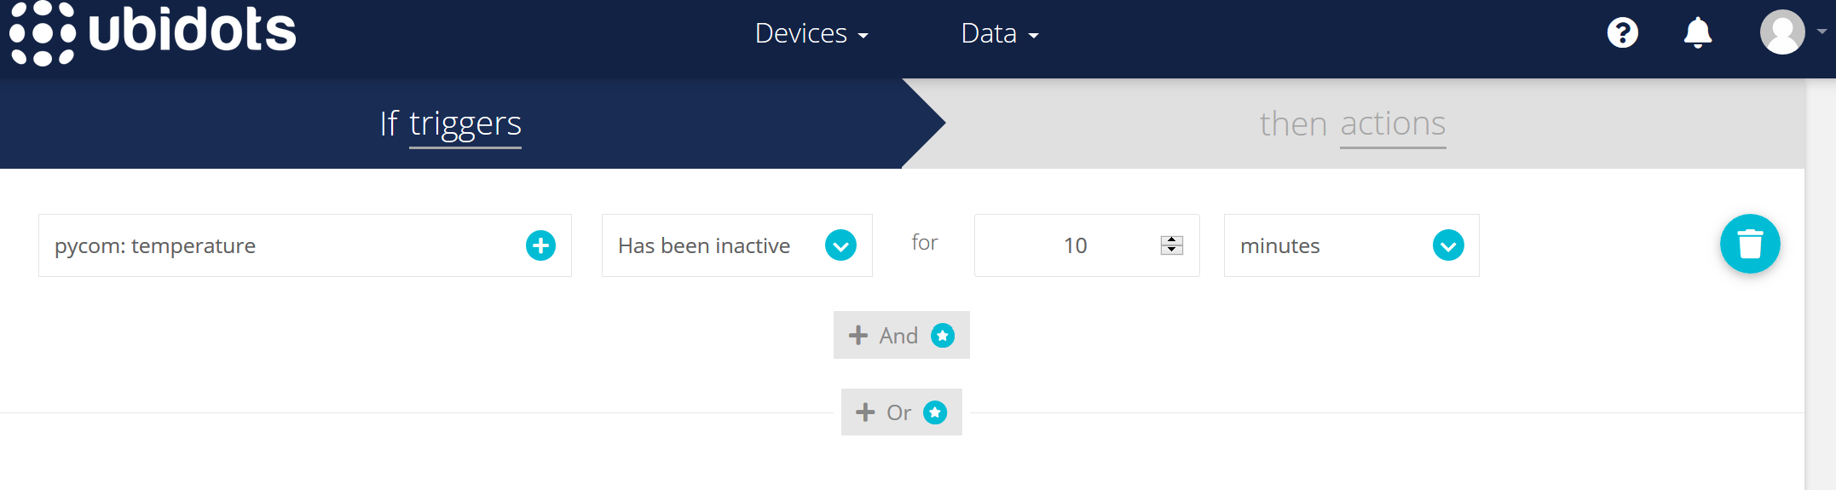Viewport: 1836px width, 490px height.
Task: Expand the Devices menu
Action: click(x=811, y=34)
